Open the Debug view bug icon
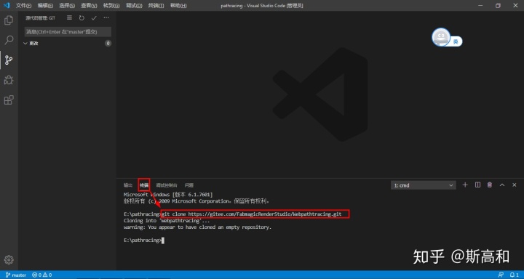The height and width of the screenshot is (279, 524). (x=9, y=80)
